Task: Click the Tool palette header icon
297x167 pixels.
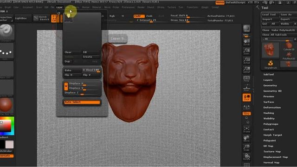Action: [258, 7]
